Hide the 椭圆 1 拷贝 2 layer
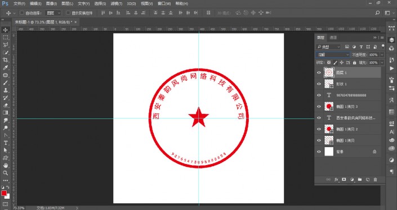The height and width of the screenshot is (210, 397). pyautogui.click(x=319, y=129)
